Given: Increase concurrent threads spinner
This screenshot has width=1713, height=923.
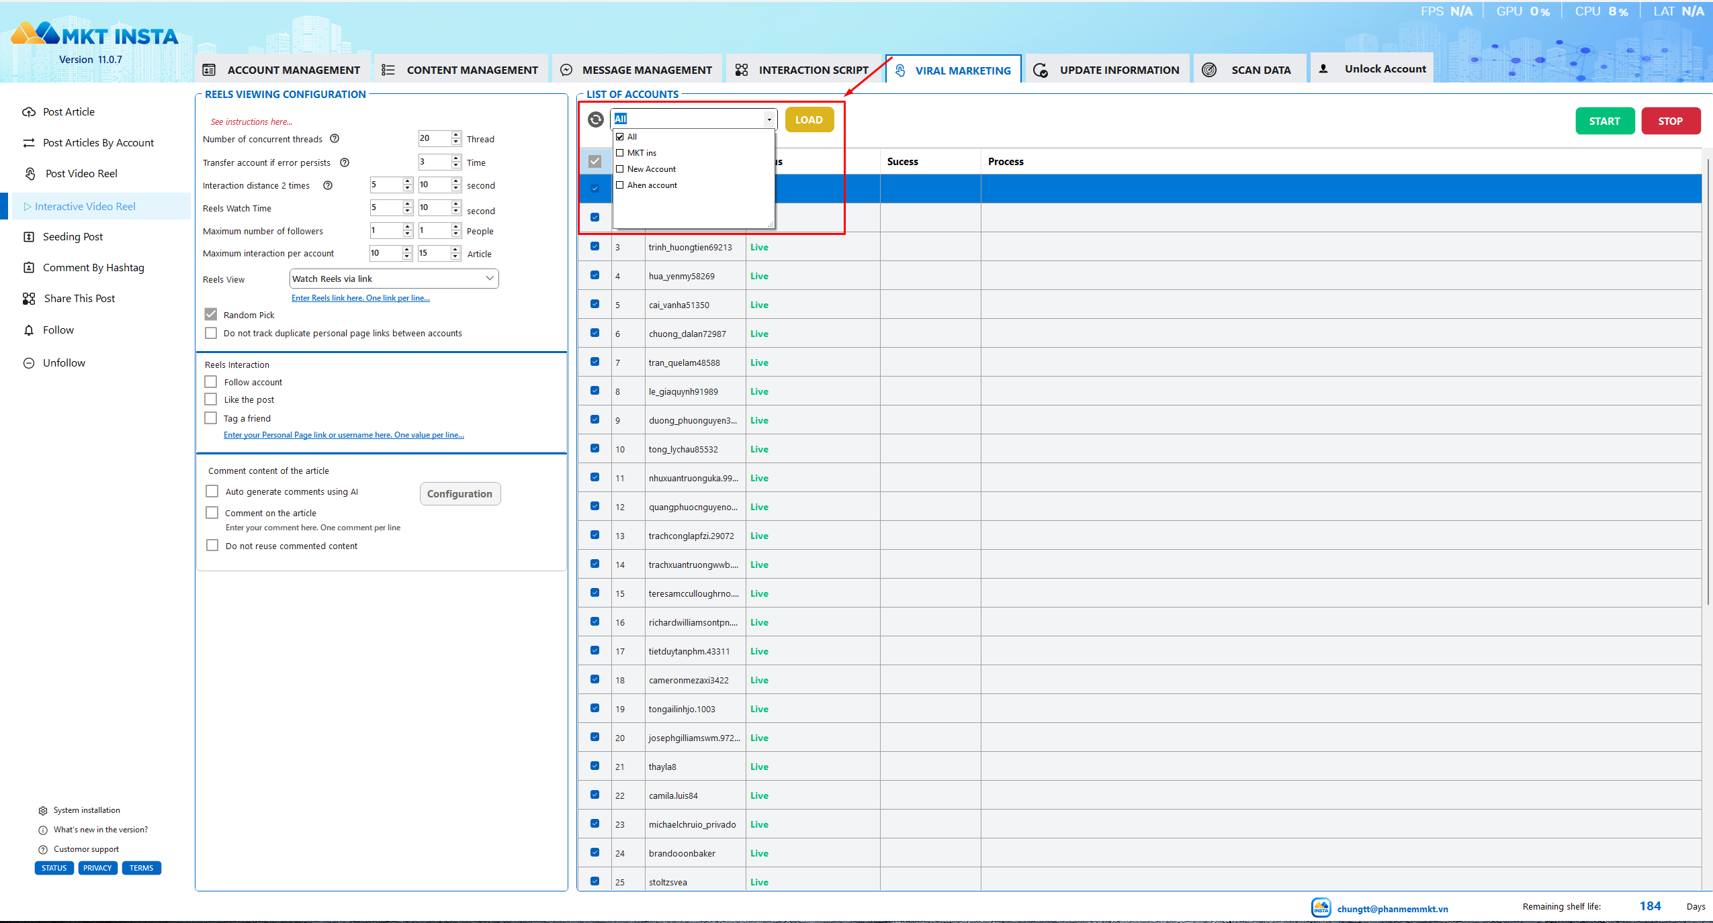Looking at the screenshot, I should point(456,135).
